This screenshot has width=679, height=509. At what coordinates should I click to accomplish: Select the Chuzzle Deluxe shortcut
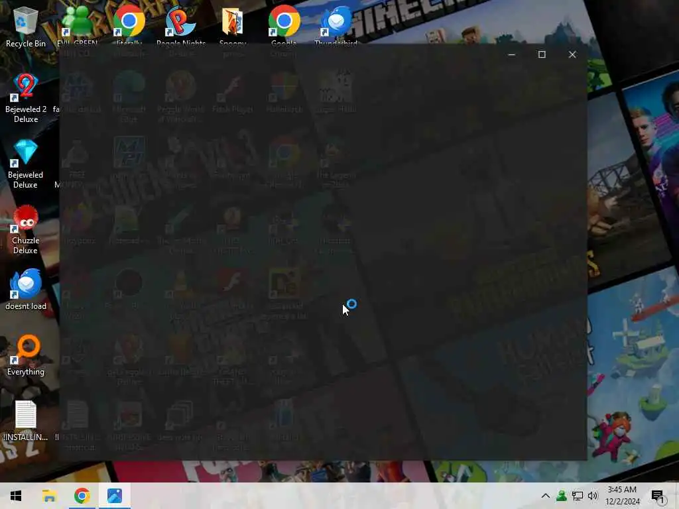(26, 229)
